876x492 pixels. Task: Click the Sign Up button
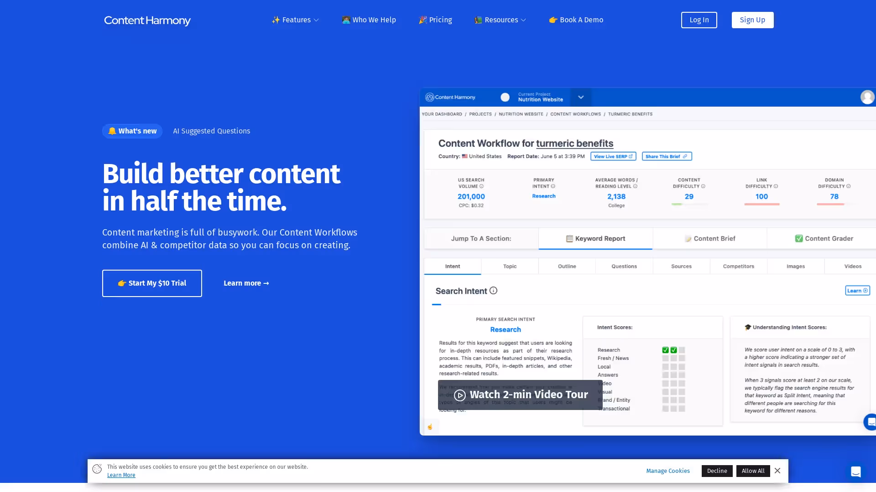(752, 20)
